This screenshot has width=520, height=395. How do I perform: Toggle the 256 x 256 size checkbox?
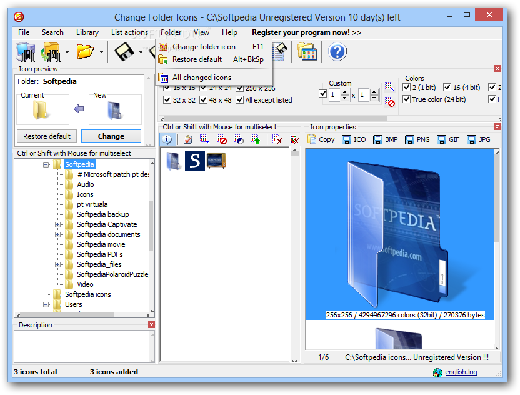pos(239,88)
